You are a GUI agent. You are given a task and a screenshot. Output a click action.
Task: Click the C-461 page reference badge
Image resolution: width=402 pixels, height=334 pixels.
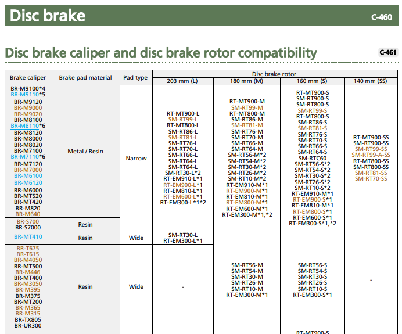pyautogui.click(x=388, y=52)
